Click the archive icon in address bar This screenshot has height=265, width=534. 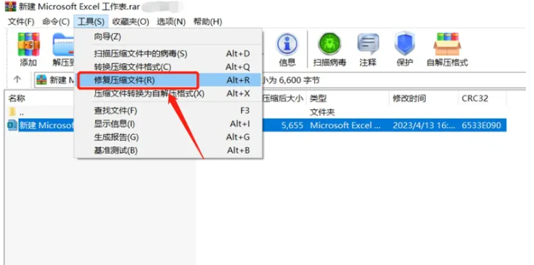[x=41, y=80]
